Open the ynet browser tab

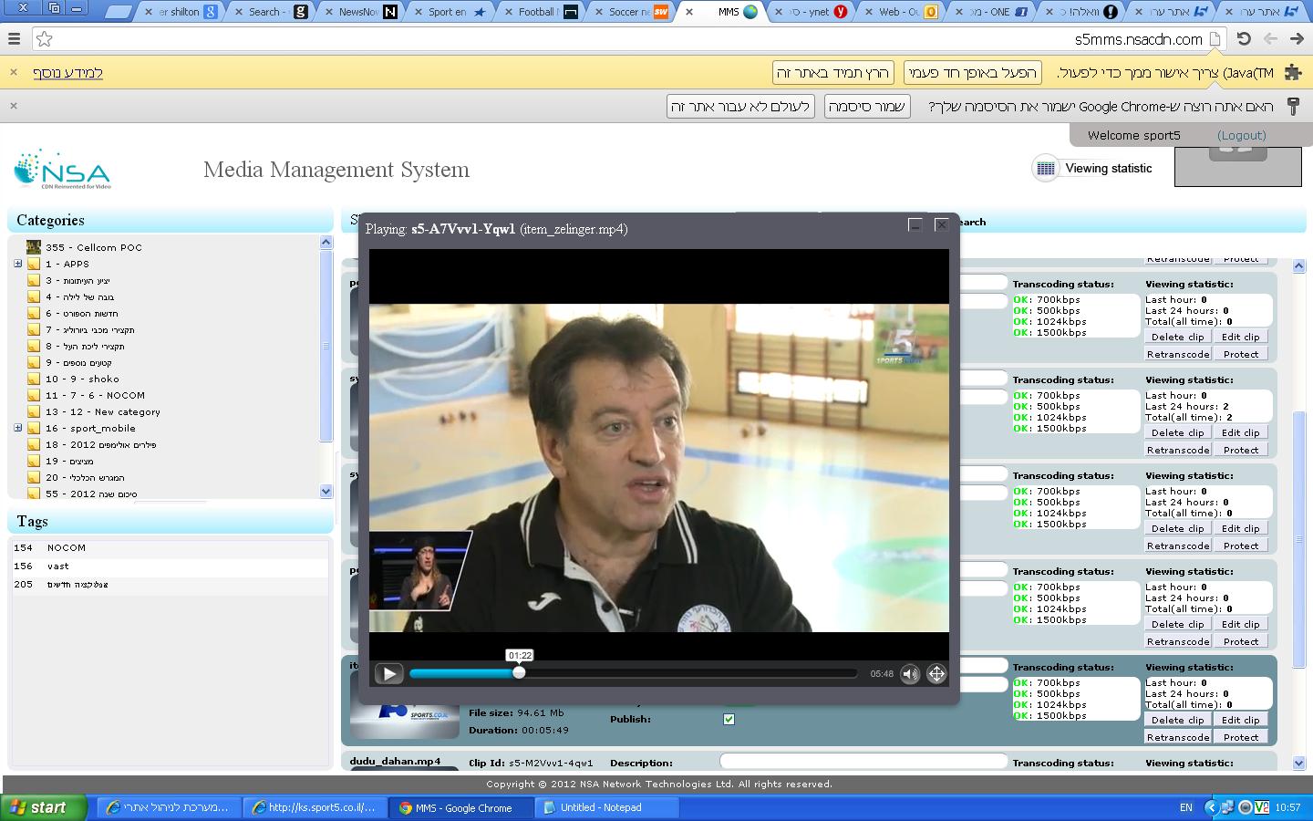coord(812,12)
